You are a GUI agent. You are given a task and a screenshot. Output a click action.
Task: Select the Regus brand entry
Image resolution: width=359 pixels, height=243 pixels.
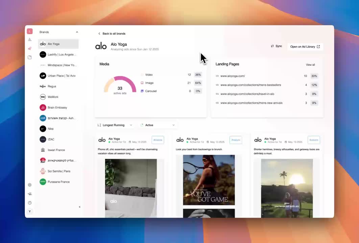[x=58, y=86]
